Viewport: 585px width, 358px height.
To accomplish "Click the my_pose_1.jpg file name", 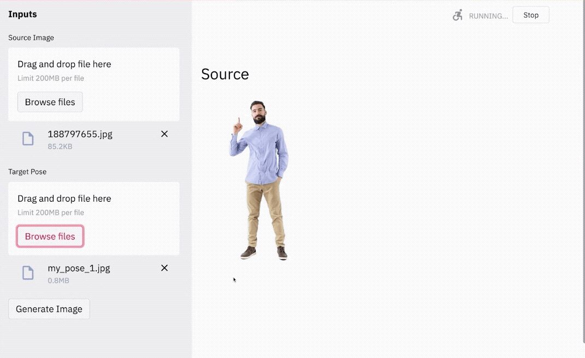I will click(x=79, y=268).
